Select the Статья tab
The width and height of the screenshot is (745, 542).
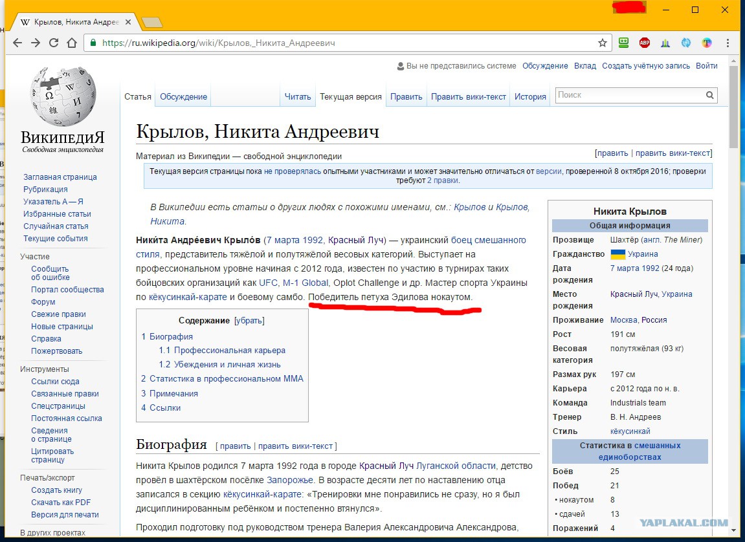click(138, 97)
